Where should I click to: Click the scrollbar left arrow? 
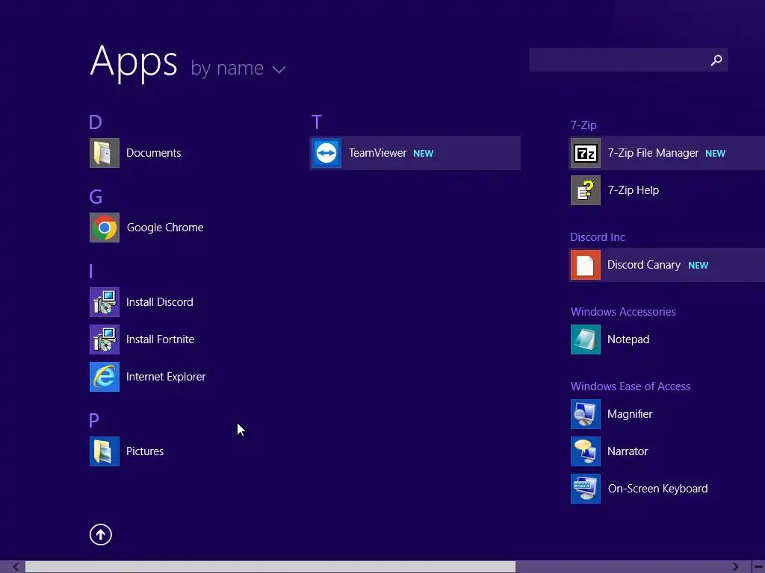(16, 567)
